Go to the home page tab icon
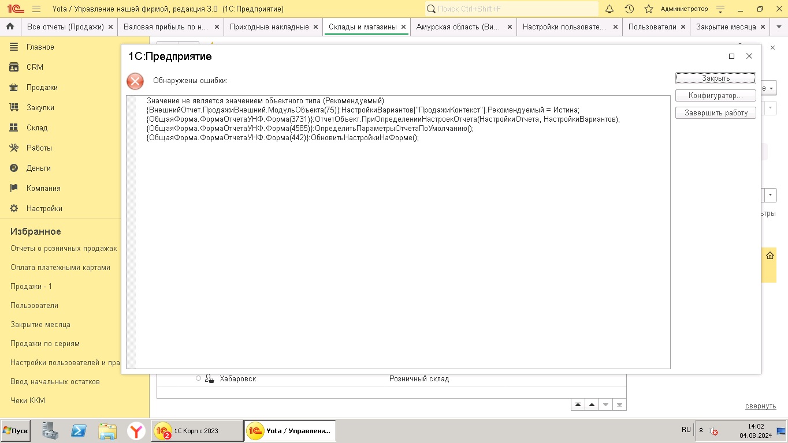 tap(10, 27)
